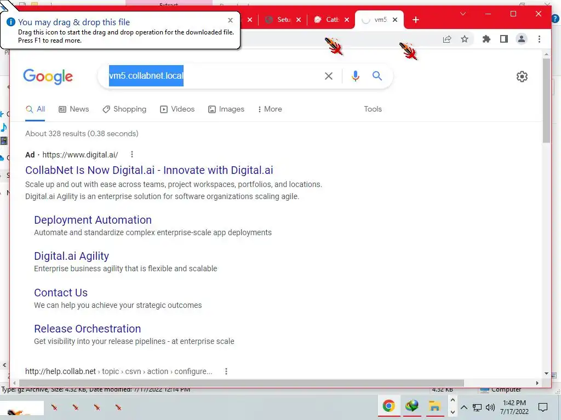Open Internet Download Manager taskbar icon
The width and height of the screenshot is (561, 420).
point(412,406)
